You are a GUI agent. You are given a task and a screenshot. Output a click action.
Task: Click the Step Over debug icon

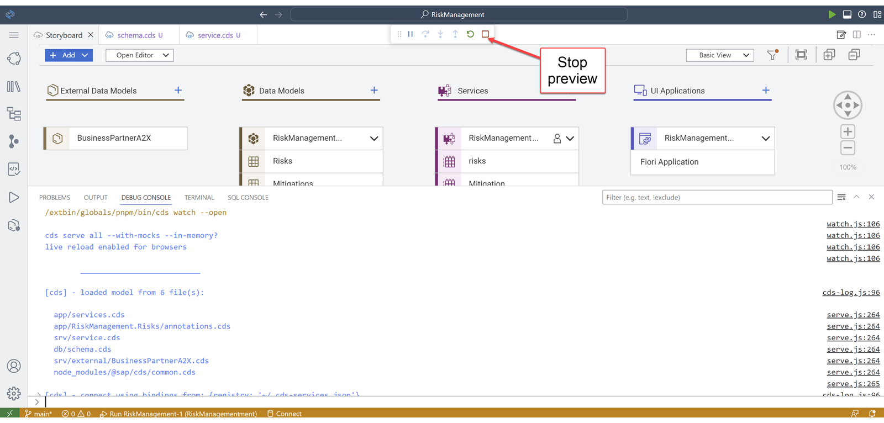pyautogui.click(x=425, y=34)
